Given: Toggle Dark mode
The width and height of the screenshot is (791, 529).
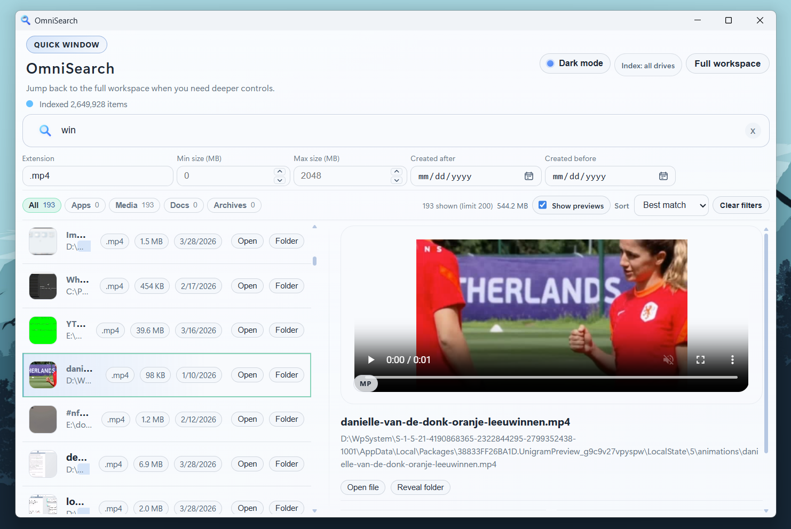Looking at the screenshot, I should tap(575, 63).
